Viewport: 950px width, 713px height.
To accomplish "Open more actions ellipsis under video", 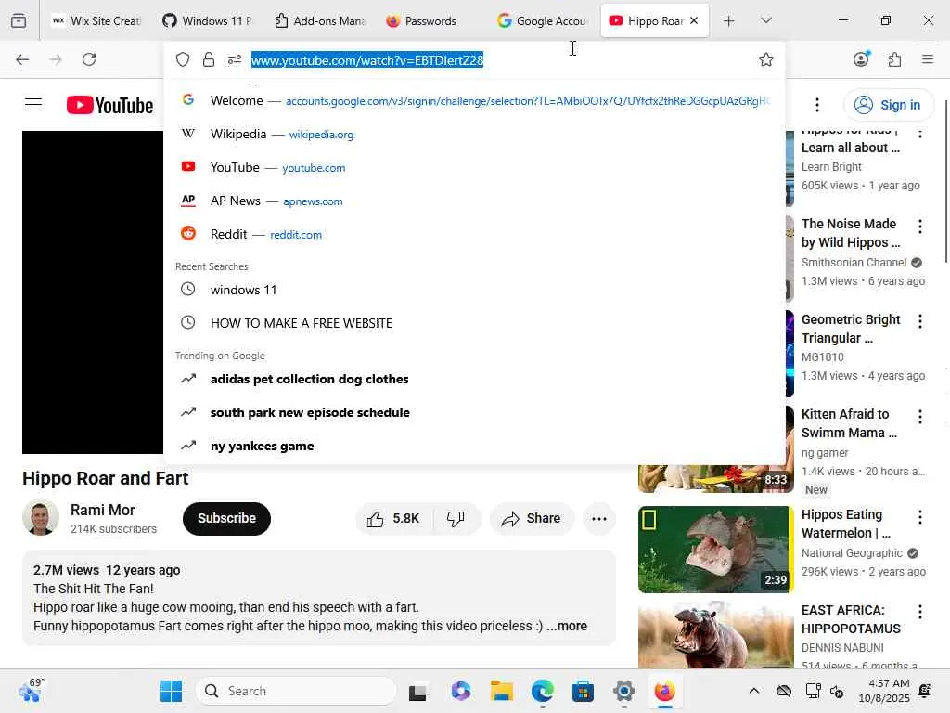I will 598,518.
